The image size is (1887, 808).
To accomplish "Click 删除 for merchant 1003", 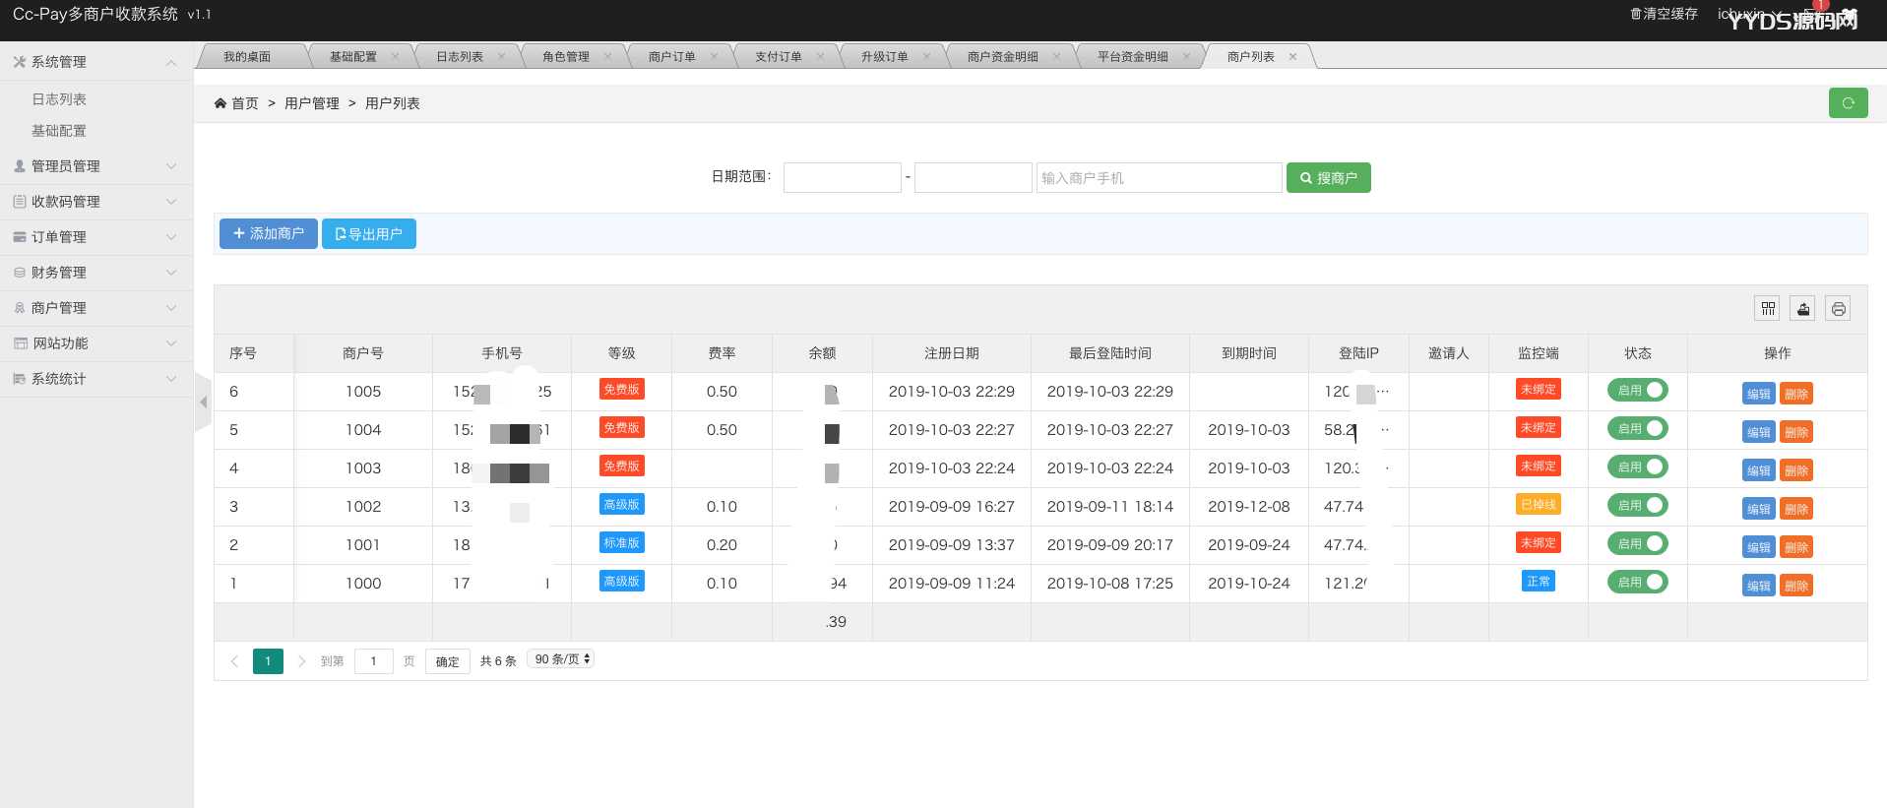I will pos(1796,470).
